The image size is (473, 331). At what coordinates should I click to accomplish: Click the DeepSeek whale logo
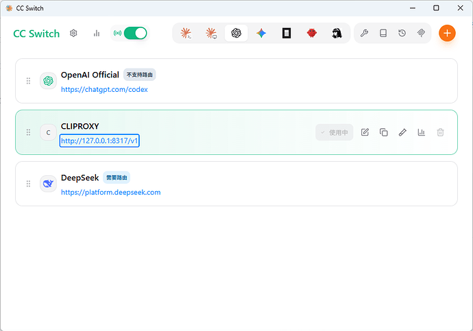48,184
